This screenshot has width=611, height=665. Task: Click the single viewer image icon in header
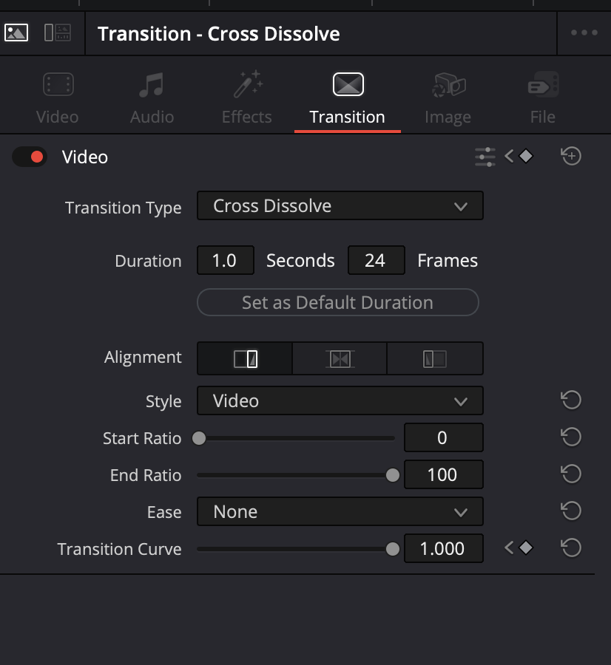(16, 33)
